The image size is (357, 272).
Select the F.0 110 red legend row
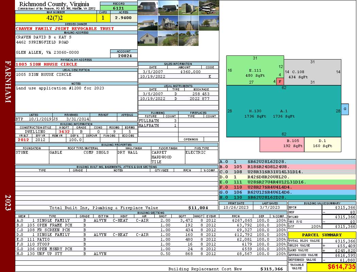point(288,187)
